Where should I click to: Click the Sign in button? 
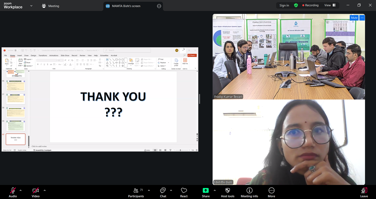click(x=284, y=5)
